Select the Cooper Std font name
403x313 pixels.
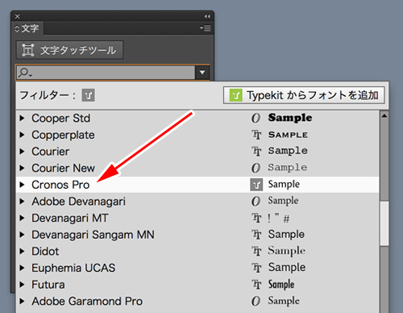[x=60, y=119]
